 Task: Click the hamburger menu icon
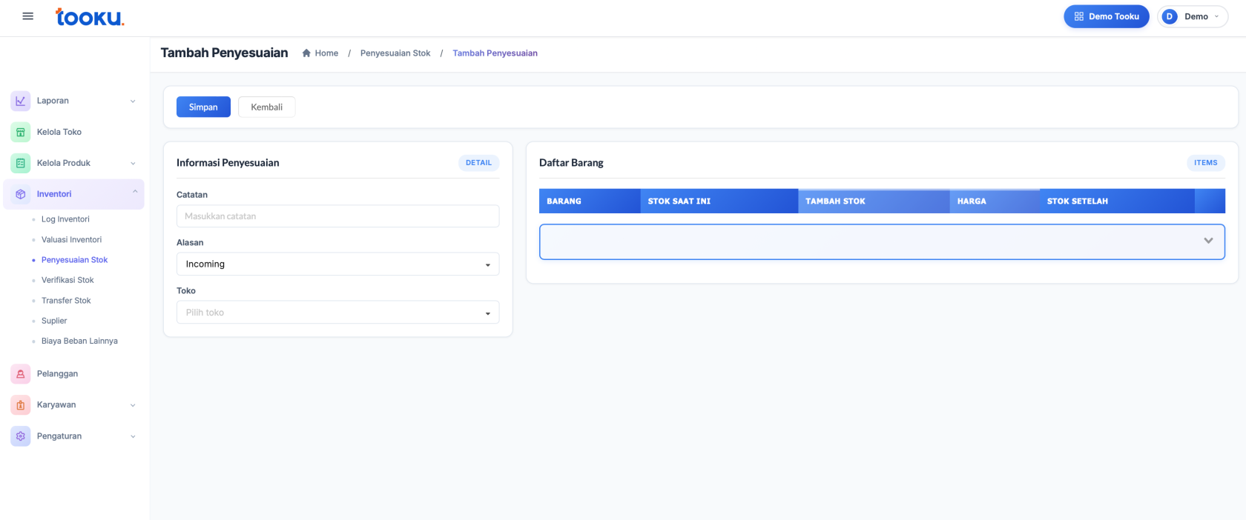click(x=28, y=16)
